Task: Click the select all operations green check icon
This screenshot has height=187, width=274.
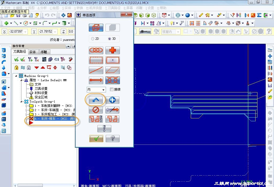Action: pos(16,60)
